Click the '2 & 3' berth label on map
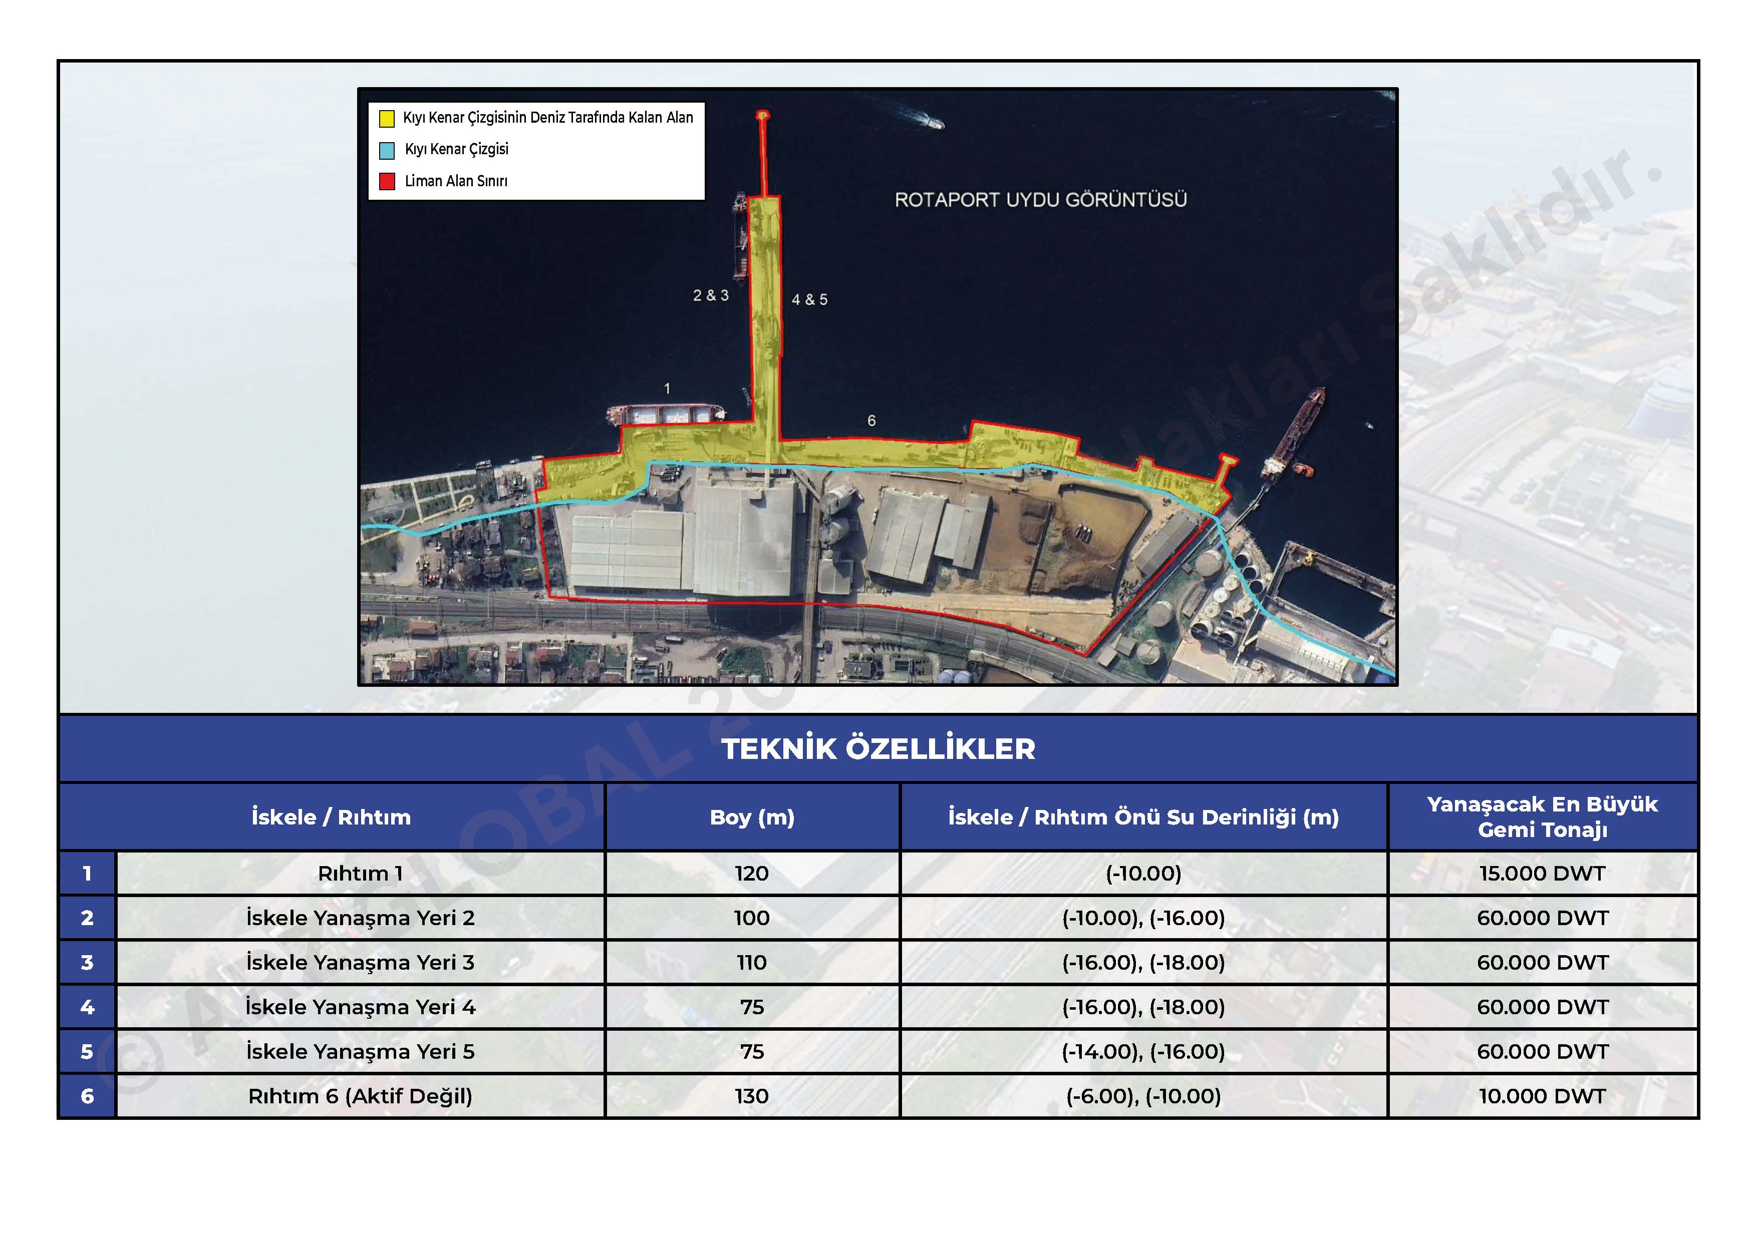Viewport: 1757px width, 1242px height. tap(711, 295)
